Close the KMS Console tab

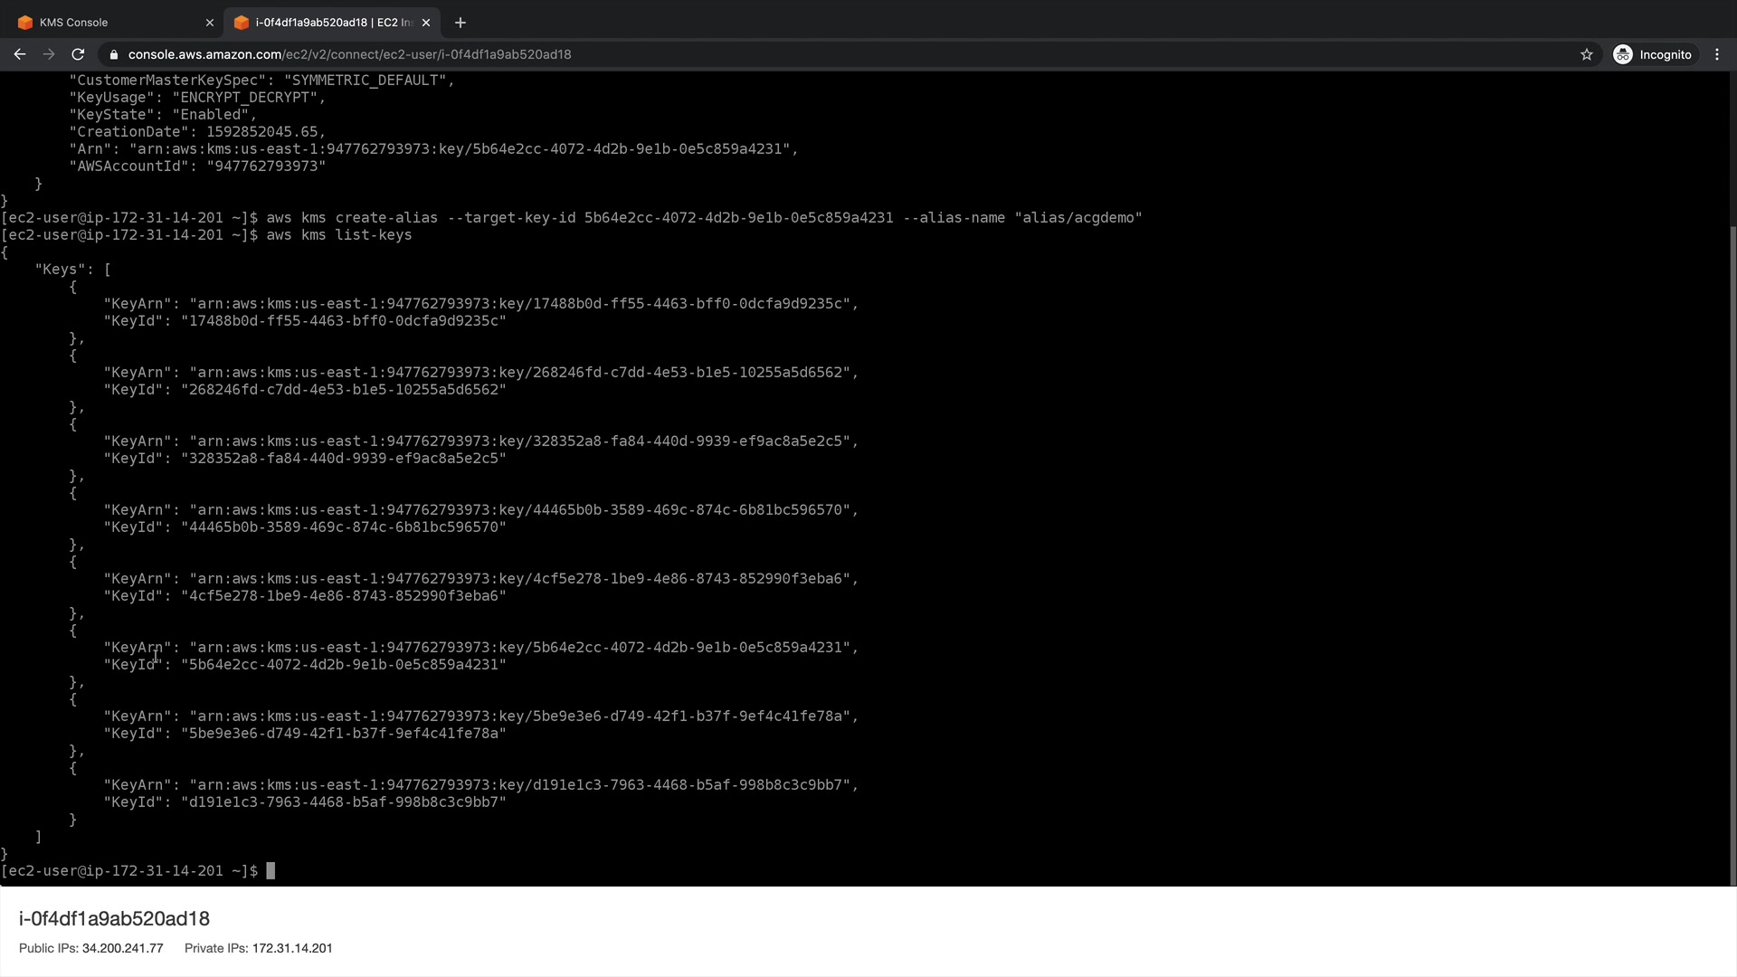[x=209, y=23]
